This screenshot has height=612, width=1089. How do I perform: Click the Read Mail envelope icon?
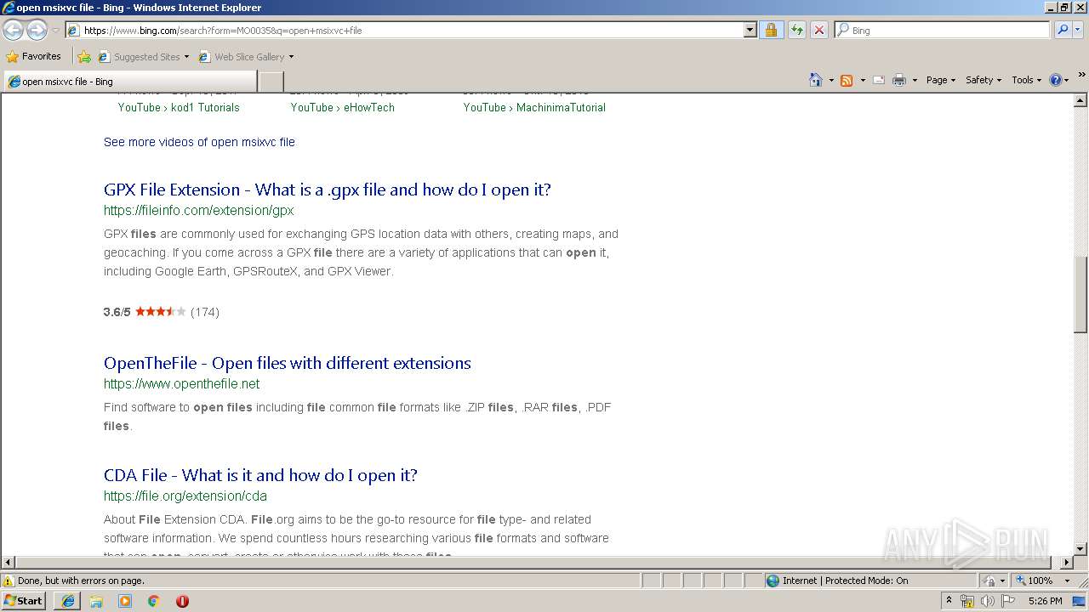click(x=879, y=80)
